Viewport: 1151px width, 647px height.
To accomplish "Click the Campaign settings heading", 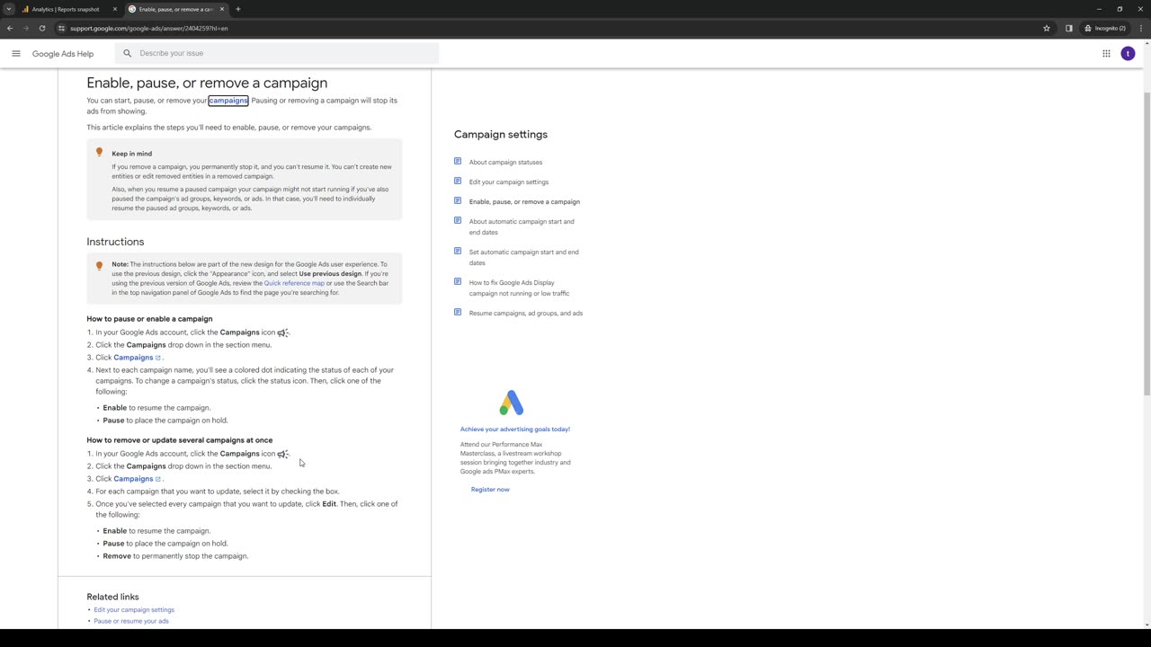I will click(501, 135).
